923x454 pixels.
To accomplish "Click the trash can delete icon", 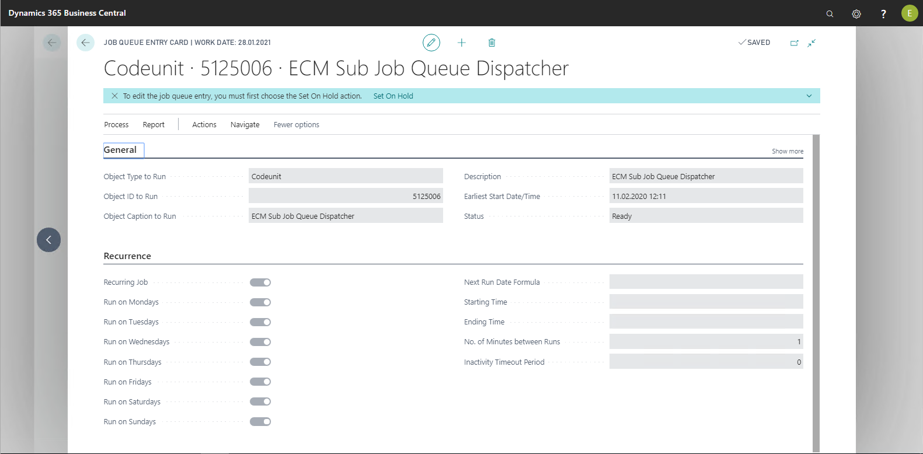I will pyautogui.click(x=492, y=43).
